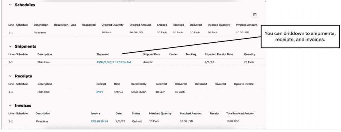Click the Shipments section title
This screenshot has width=341, height=132.
tap(25, 47)
